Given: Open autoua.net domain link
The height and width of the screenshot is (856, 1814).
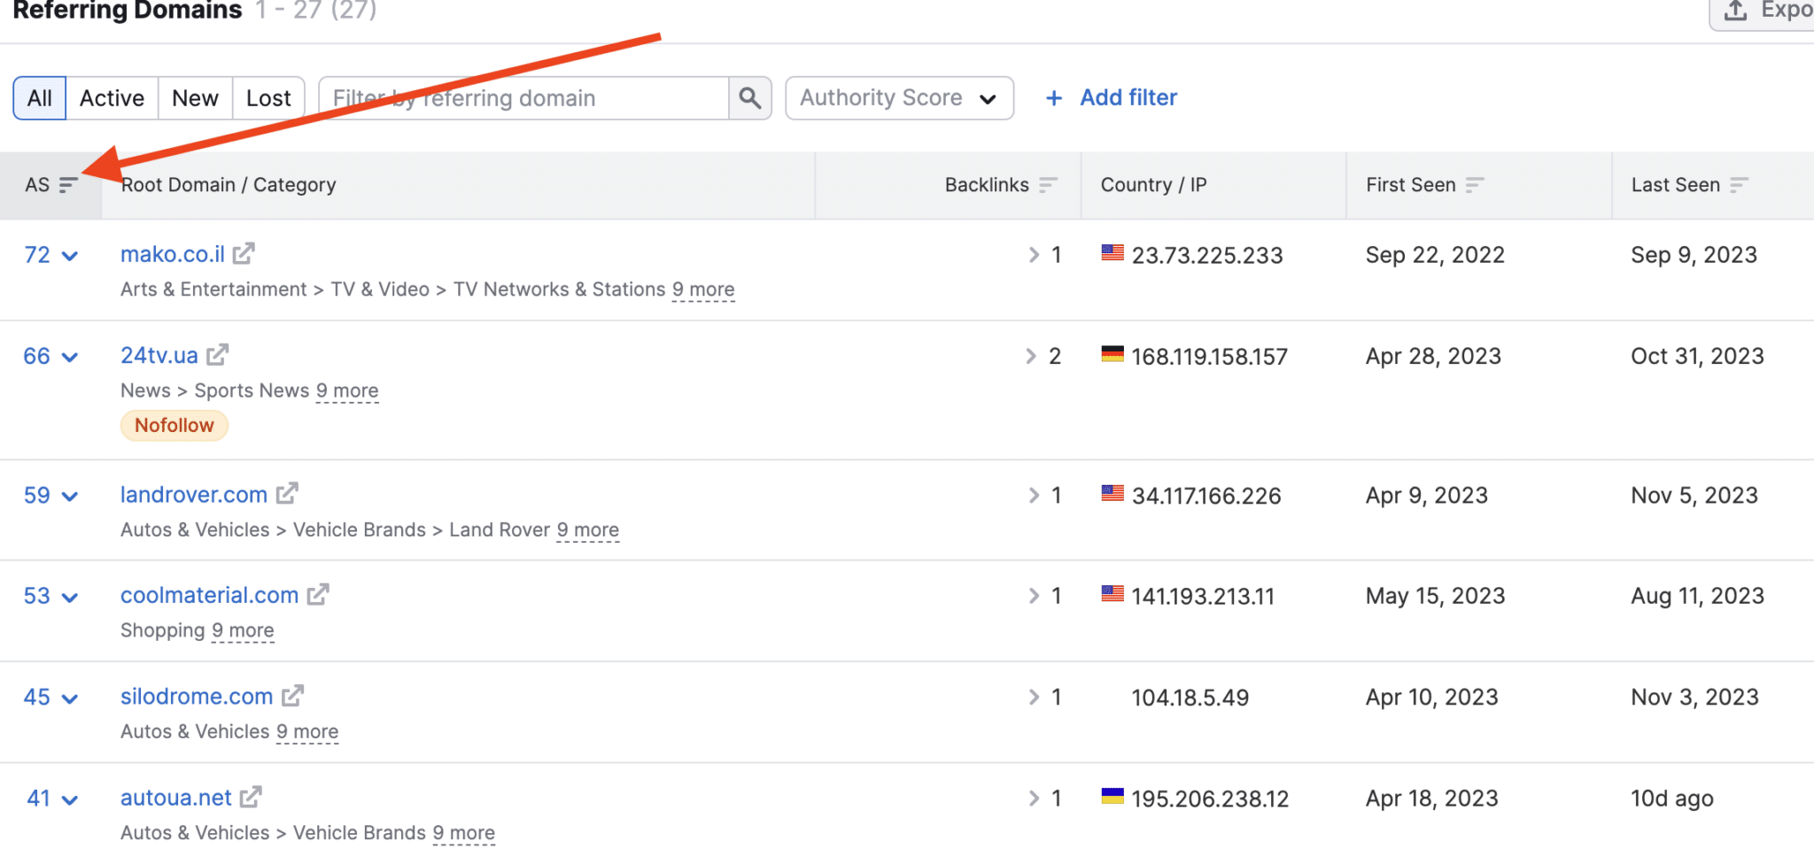Looking at the screenshot, I should [x=175, y=797].
